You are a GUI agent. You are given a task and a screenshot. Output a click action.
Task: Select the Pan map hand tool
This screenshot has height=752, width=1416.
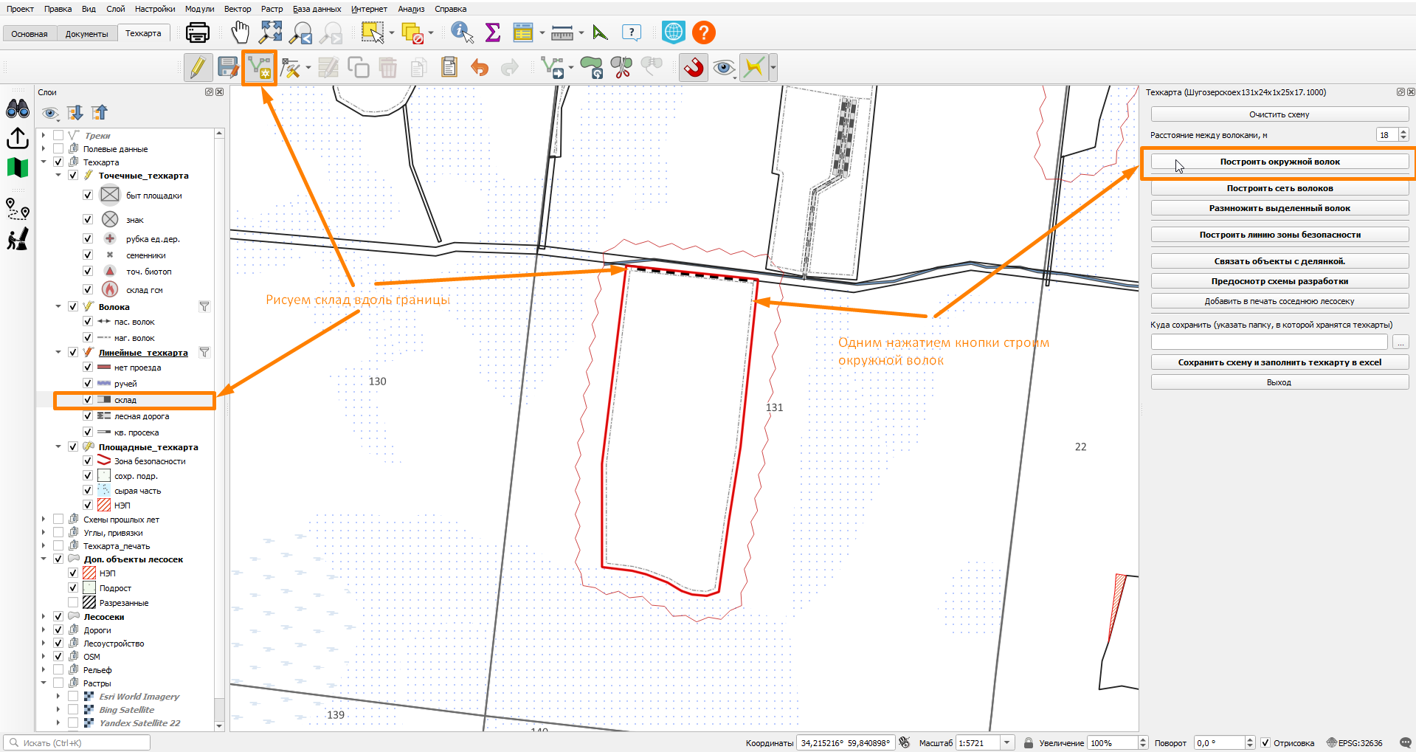coord(240,32)
